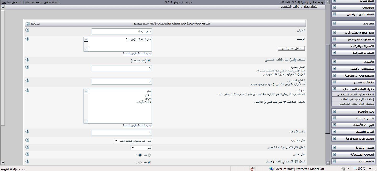
Task: Select نعم radio for حقل خاص
Action: coord(149,155)
